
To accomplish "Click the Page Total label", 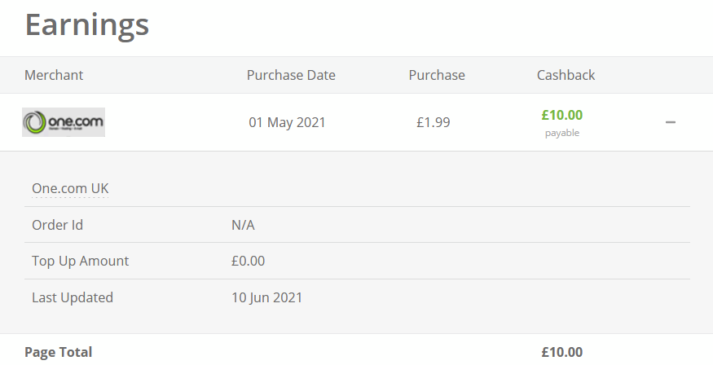I will [x=58, y=352].
